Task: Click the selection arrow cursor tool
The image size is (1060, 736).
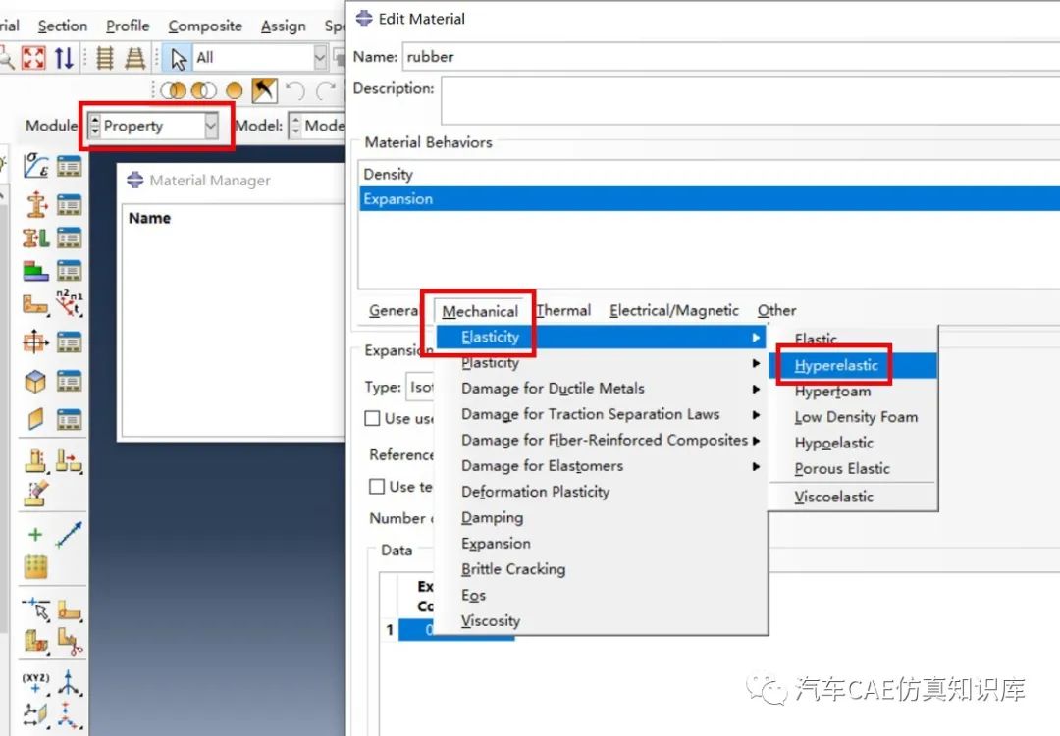Action: 179,58
